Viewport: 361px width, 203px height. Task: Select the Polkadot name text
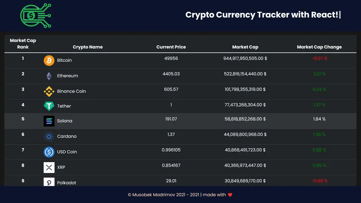(67, 183)
